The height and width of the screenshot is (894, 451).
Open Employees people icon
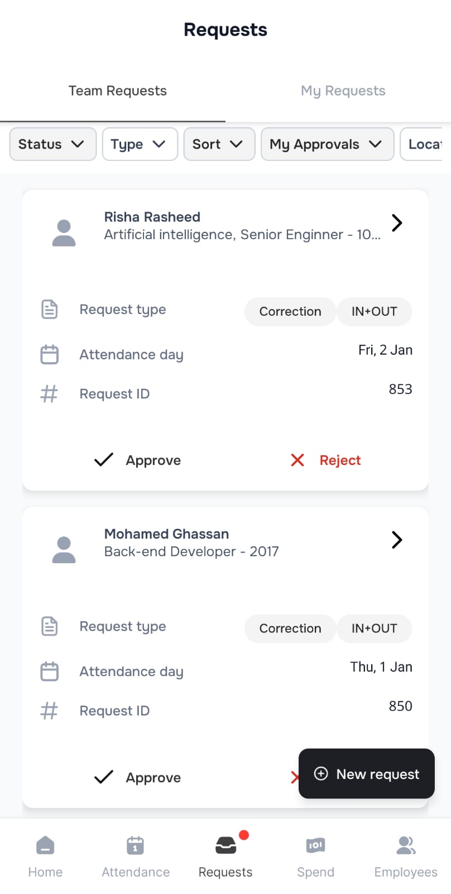406,845
